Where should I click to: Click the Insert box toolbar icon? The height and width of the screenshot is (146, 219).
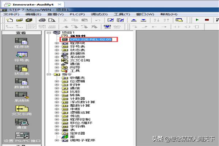[197, 27]
